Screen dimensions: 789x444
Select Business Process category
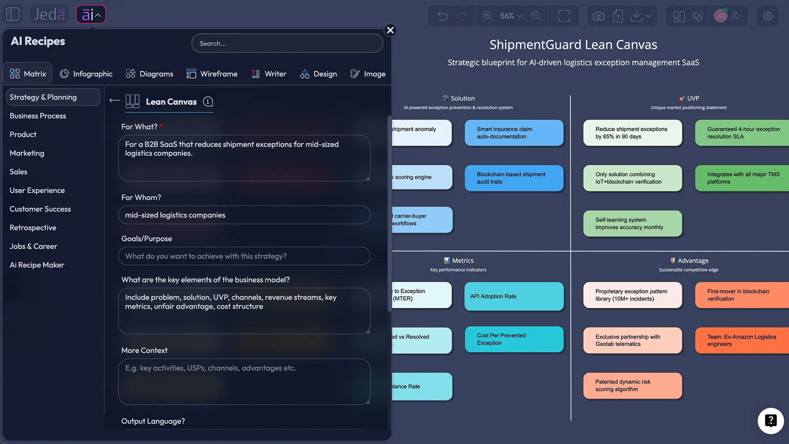38,116
